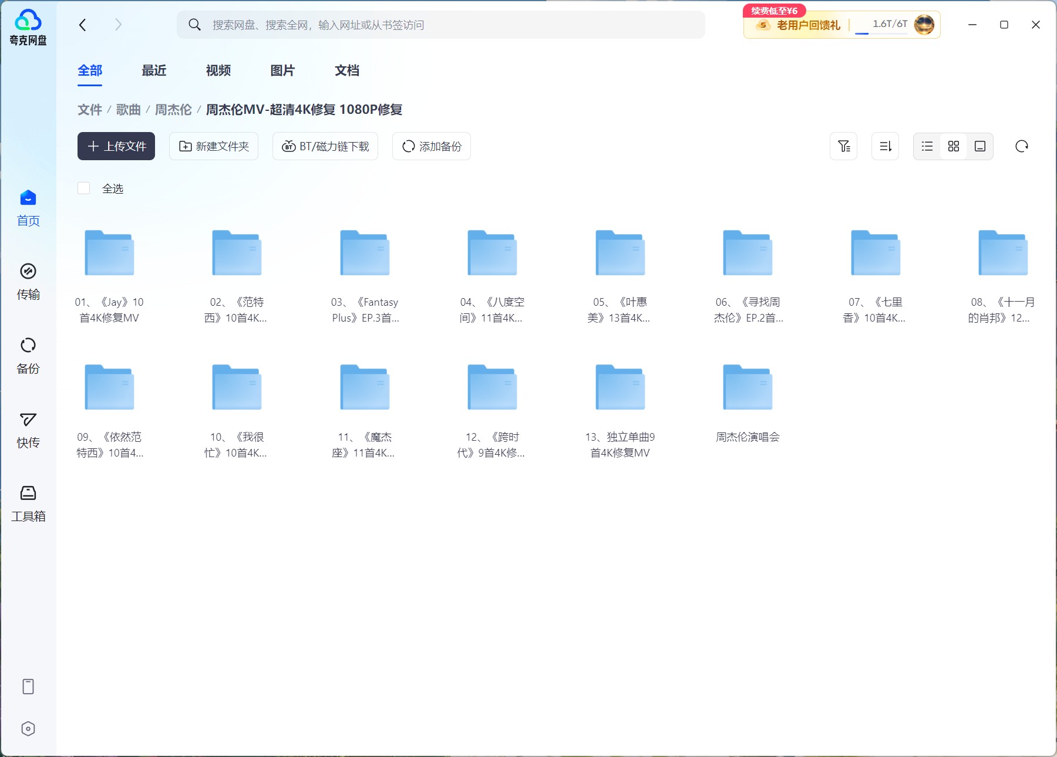The height and width of the screenshot is (757, 1057).
Task: Click the 添加备份 add backup button
Action: [432, 146]
